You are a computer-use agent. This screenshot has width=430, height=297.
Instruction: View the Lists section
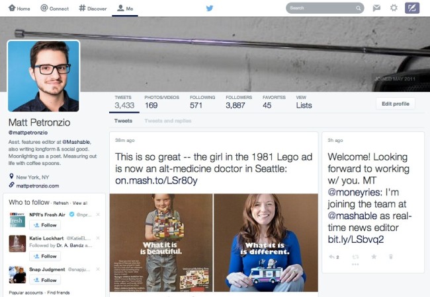click(304, 102)
